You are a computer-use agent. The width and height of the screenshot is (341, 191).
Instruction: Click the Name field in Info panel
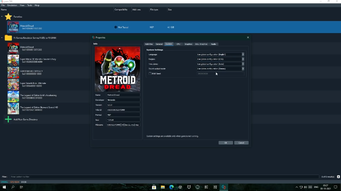123,95
